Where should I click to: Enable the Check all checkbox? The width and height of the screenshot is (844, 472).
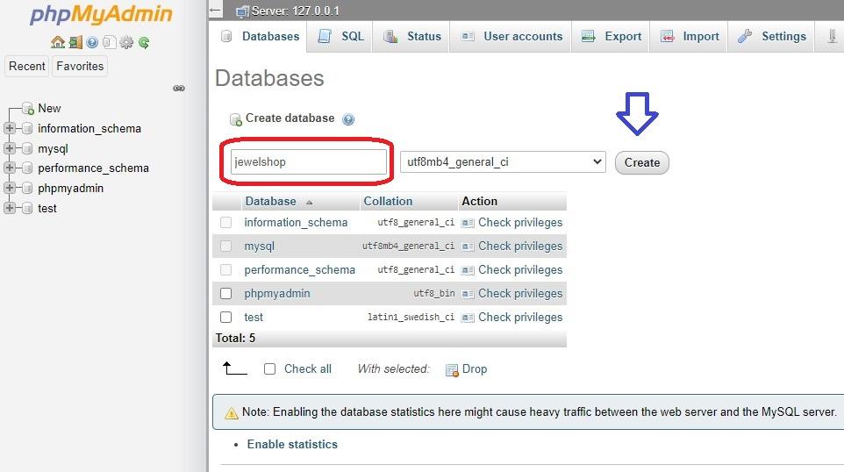pos(269,368)
